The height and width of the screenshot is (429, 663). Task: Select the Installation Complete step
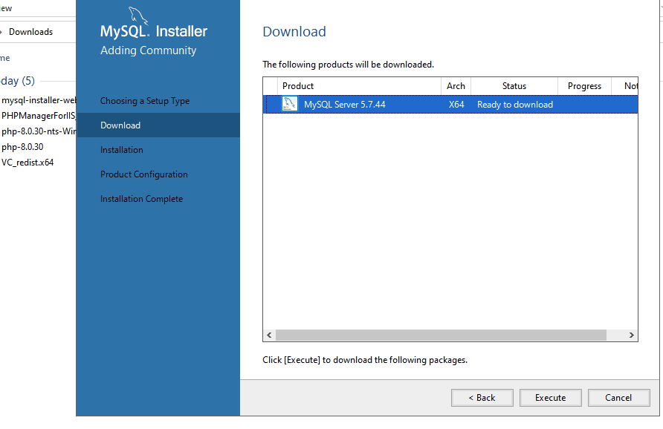point(141,199)
